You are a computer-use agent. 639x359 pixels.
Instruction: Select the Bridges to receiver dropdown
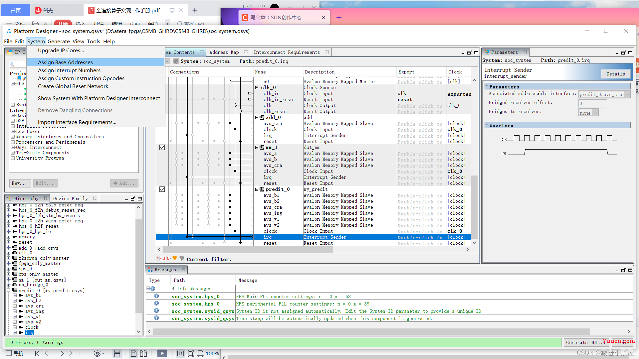[x=588, y=113]
